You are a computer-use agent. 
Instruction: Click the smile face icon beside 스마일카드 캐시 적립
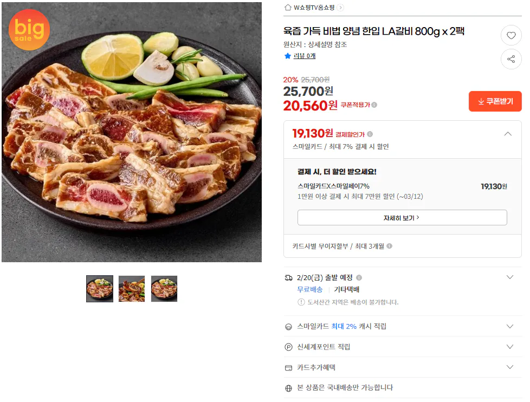(288, 326)
